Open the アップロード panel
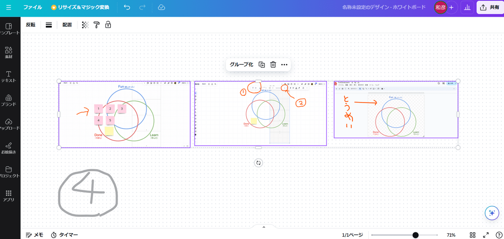 coord(9,124)
